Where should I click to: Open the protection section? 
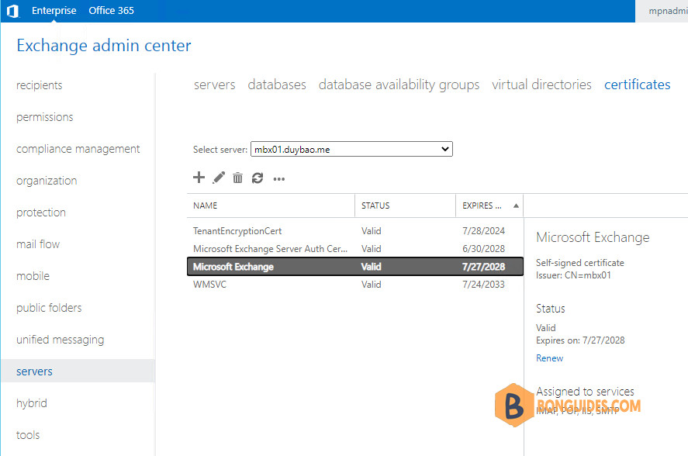[x=41, y=212]
